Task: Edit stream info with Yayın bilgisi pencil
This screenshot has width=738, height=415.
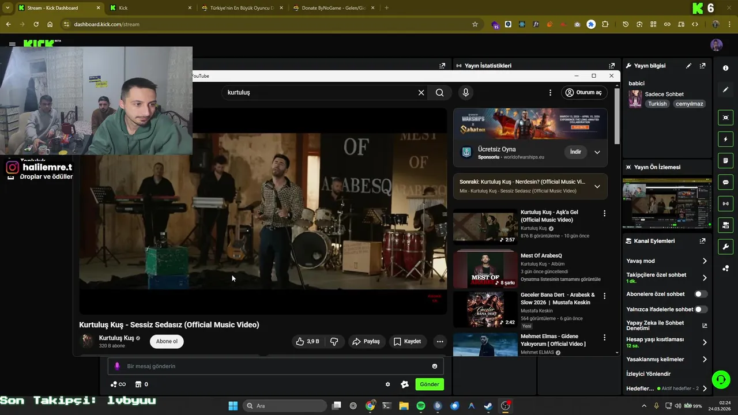Action: (x=688, y=66)
